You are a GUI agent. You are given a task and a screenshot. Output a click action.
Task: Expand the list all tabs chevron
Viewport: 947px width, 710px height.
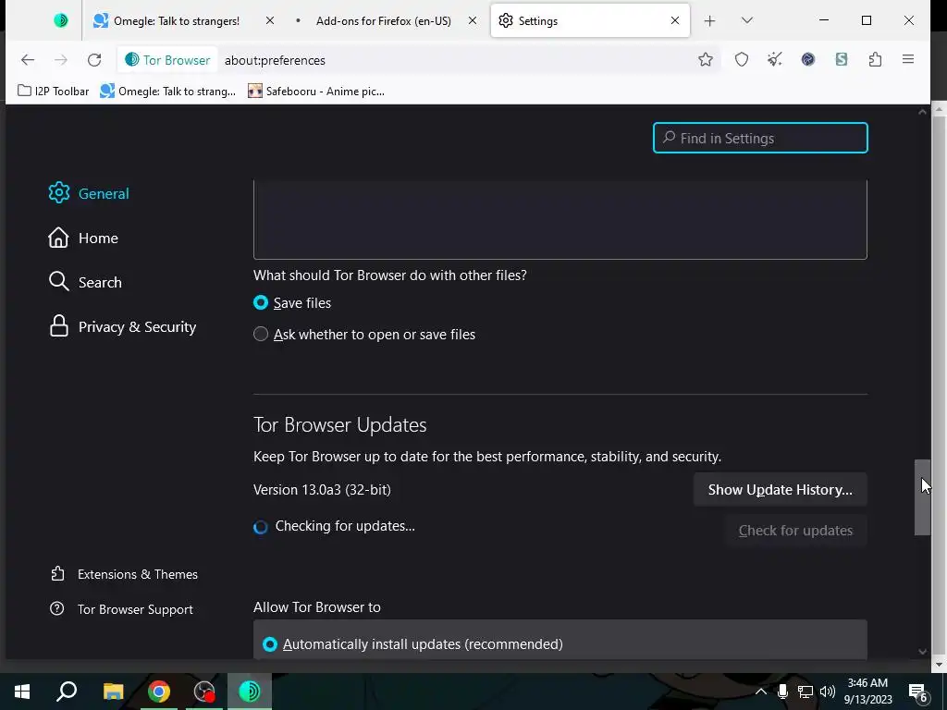pos(747,20)
